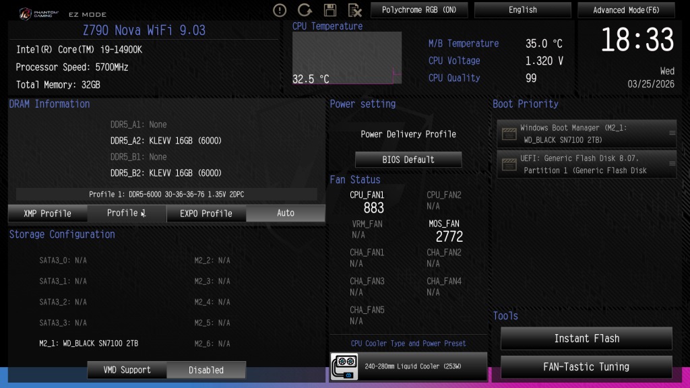This screenshot has width=690, height=388.
Task: Click CPU_FAN1 883 reading
Action: [x=373, y=207]
